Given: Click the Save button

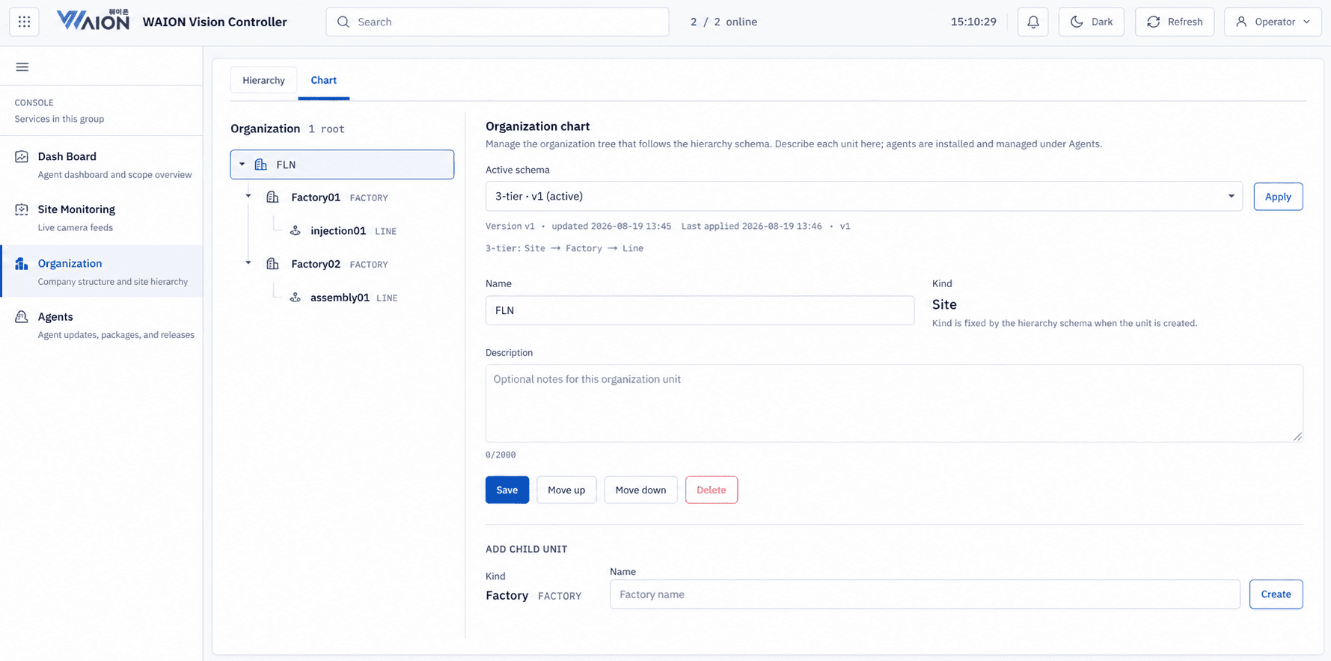Looking at the screenshot, I should 507,490.
